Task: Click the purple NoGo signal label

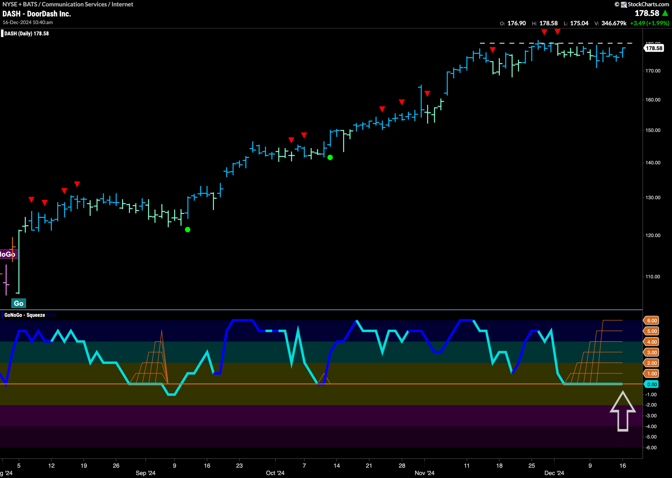Action: point(9,254)
